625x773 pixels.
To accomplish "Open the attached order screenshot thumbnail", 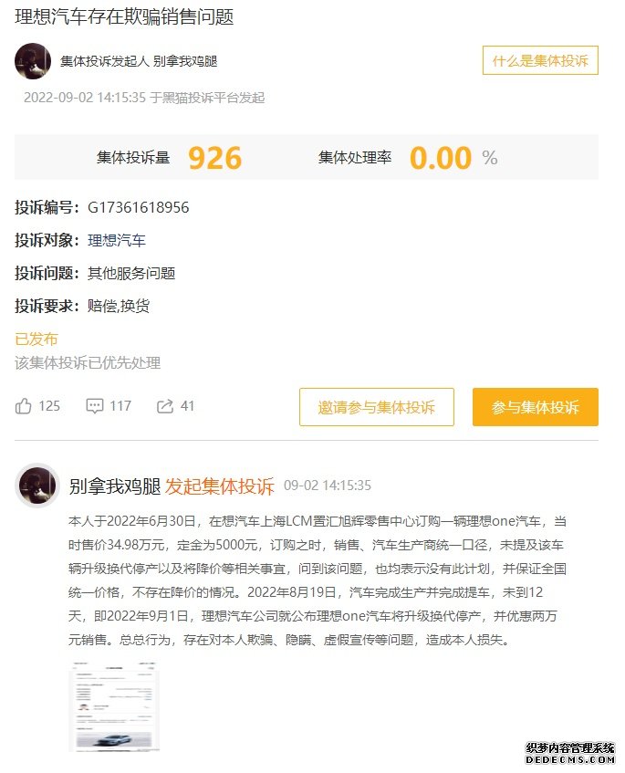I will pos(114,706).
